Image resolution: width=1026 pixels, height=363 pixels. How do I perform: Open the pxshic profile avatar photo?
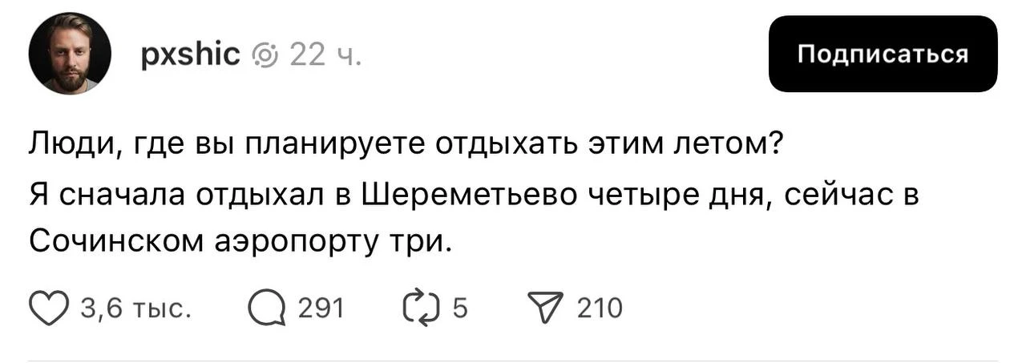click(69, 54)
